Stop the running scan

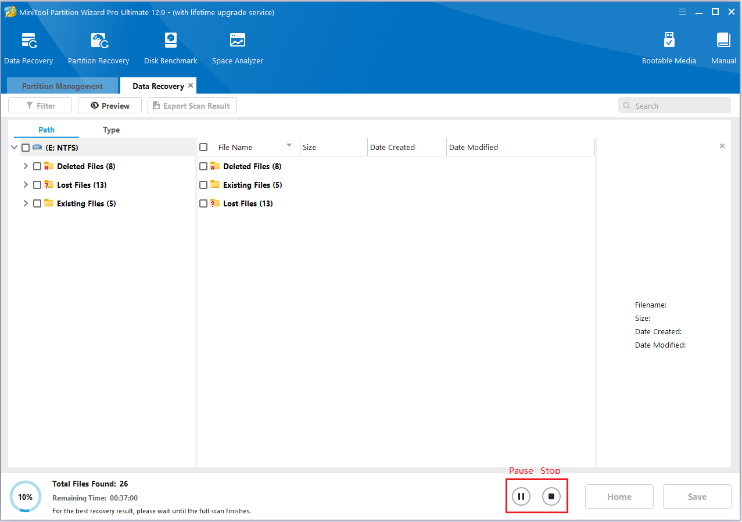point(551,496)
